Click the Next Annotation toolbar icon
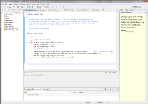This screenshot has height=104, width=148. [x=53, y=7]
